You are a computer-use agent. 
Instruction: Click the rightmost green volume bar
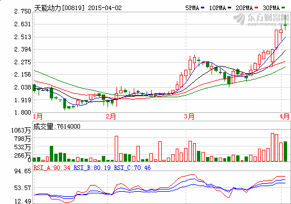click(x=285, y=151)
